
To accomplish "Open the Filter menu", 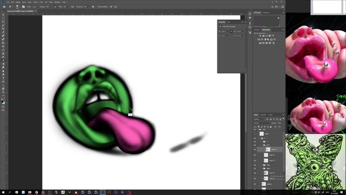I will (x=41, y=2).
